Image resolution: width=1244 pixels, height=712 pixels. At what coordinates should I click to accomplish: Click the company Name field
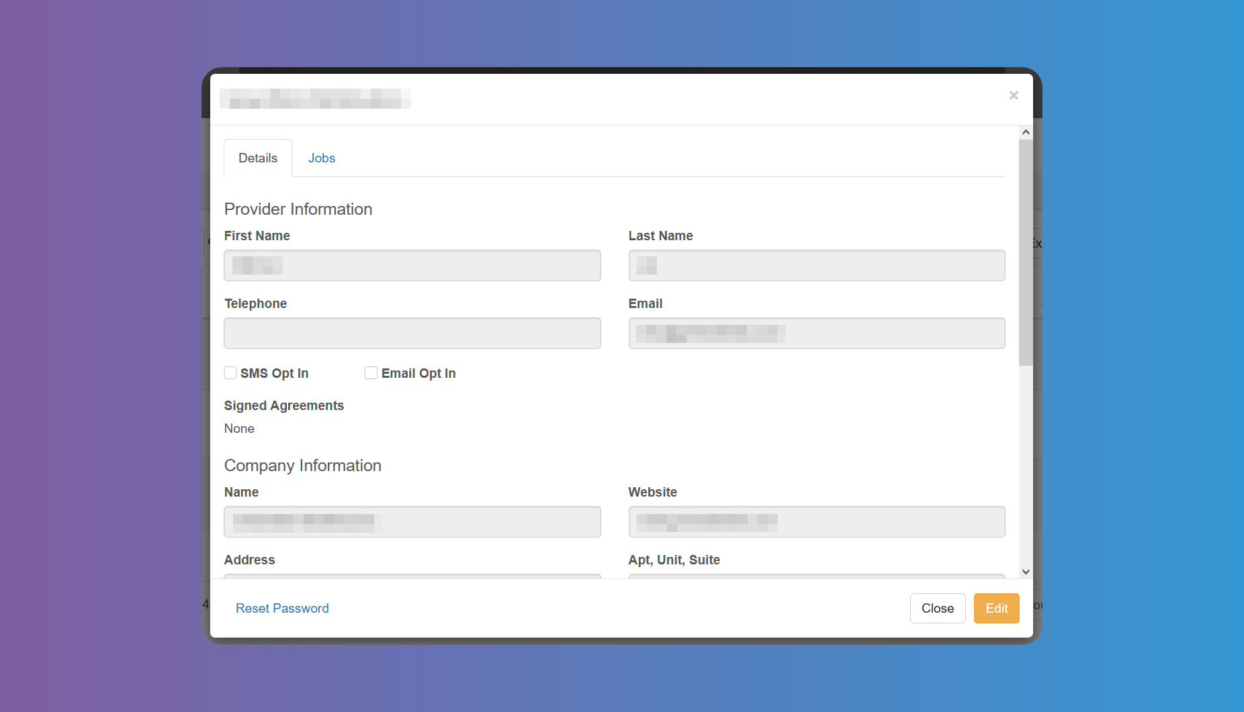[x=412, y=521]
